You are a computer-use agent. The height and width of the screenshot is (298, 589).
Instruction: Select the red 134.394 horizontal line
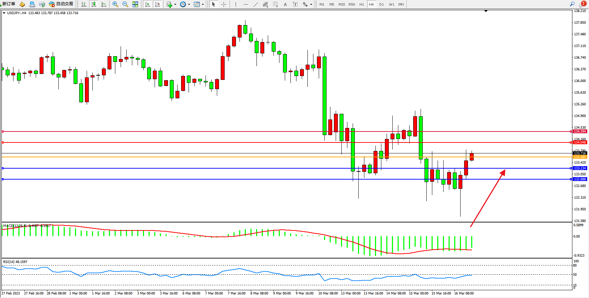point(177,132)
